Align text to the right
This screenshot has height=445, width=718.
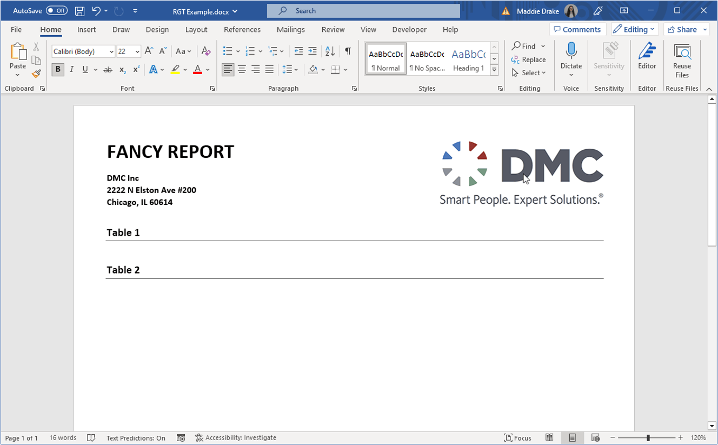click(255, 69)
